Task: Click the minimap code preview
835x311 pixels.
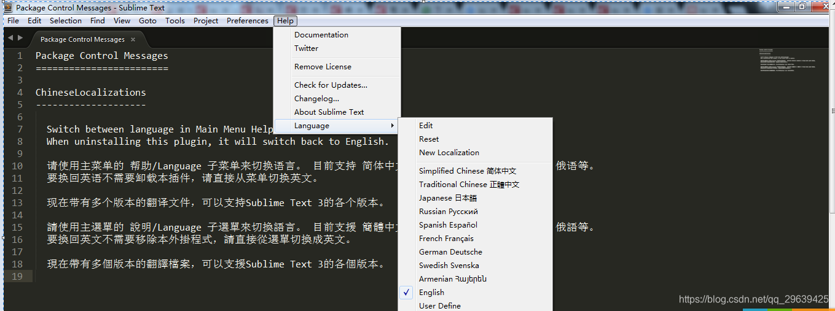Action: pos(788,60)
